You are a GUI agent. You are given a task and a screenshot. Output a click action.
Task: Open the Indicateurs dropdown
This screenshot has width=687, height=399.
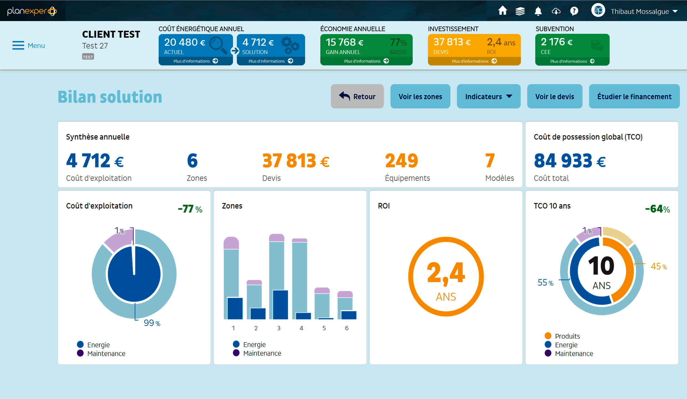click(x=488, y=96)
